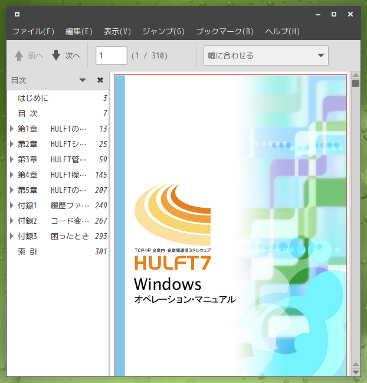Open the 目次 sidebar selector dropdown
This screenshot has width=367, height=383.
[83, 80]
